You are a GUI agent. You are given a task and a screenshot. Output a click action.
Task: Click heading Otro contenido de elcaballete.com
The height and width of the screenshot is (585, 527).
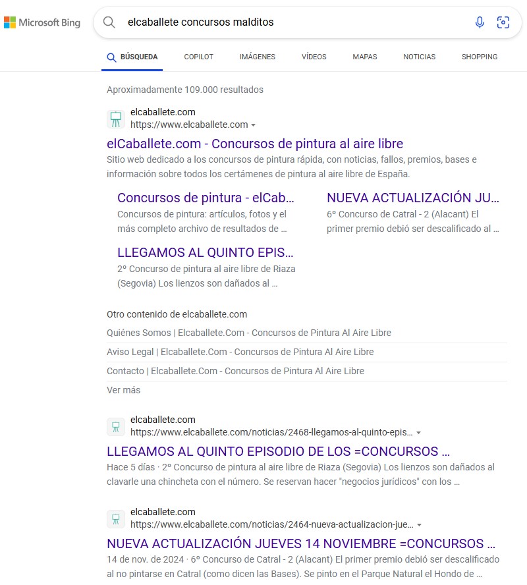[x=177, y=314]
